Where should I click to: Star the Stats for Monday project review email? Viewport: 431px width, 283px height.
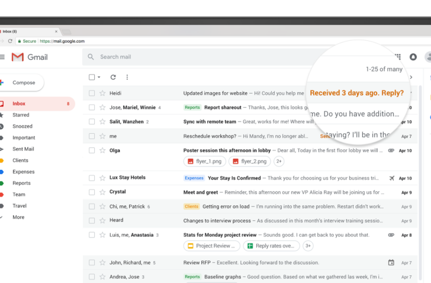point(102,235)
